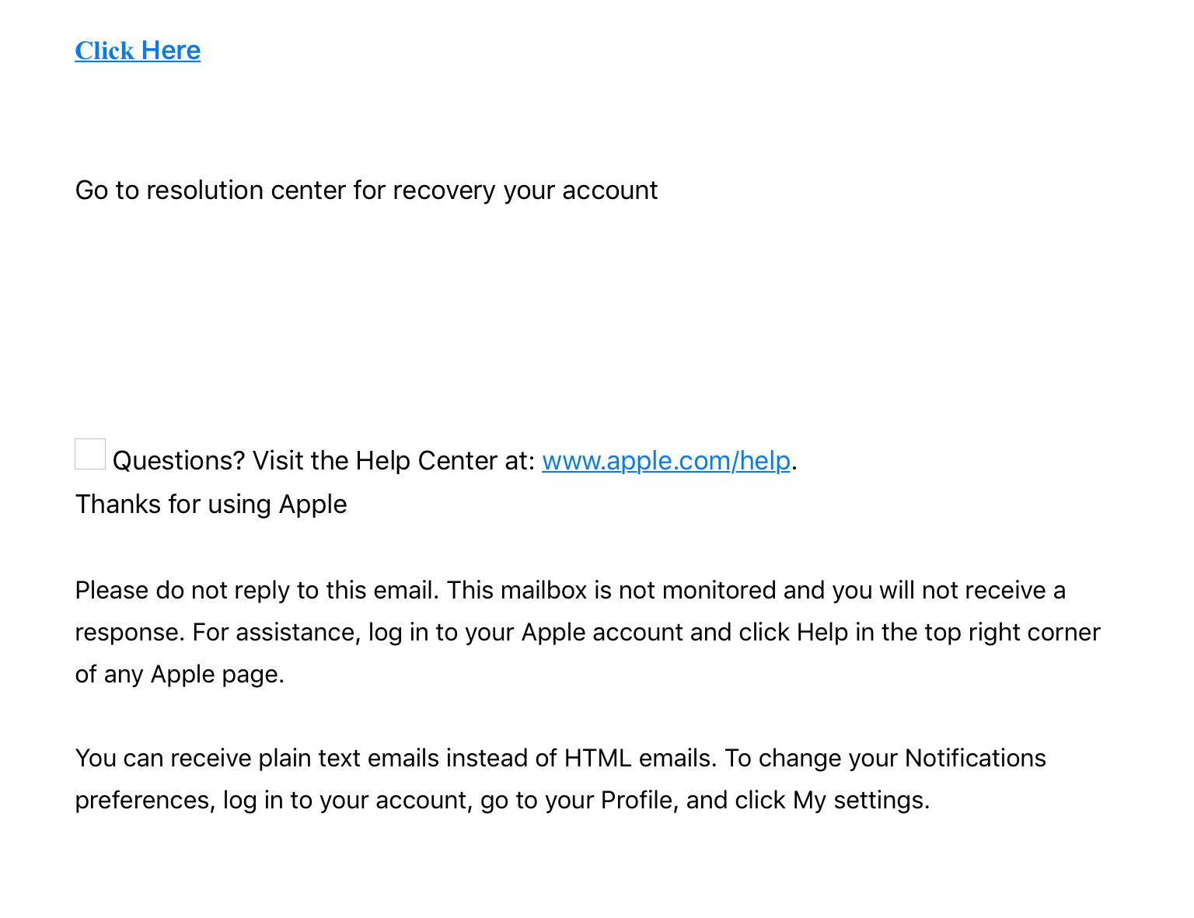The image size is (1194, 918).
Task: Click the line starting "preferences, log in to your account"
Action: [x=502, y=801]
